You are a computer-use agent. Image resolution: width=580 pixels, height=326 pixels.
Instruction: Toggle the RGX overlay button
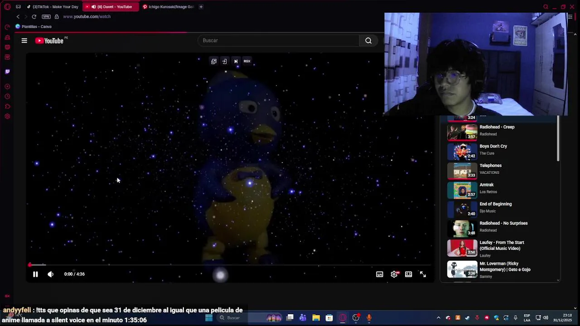click(247, 61)
